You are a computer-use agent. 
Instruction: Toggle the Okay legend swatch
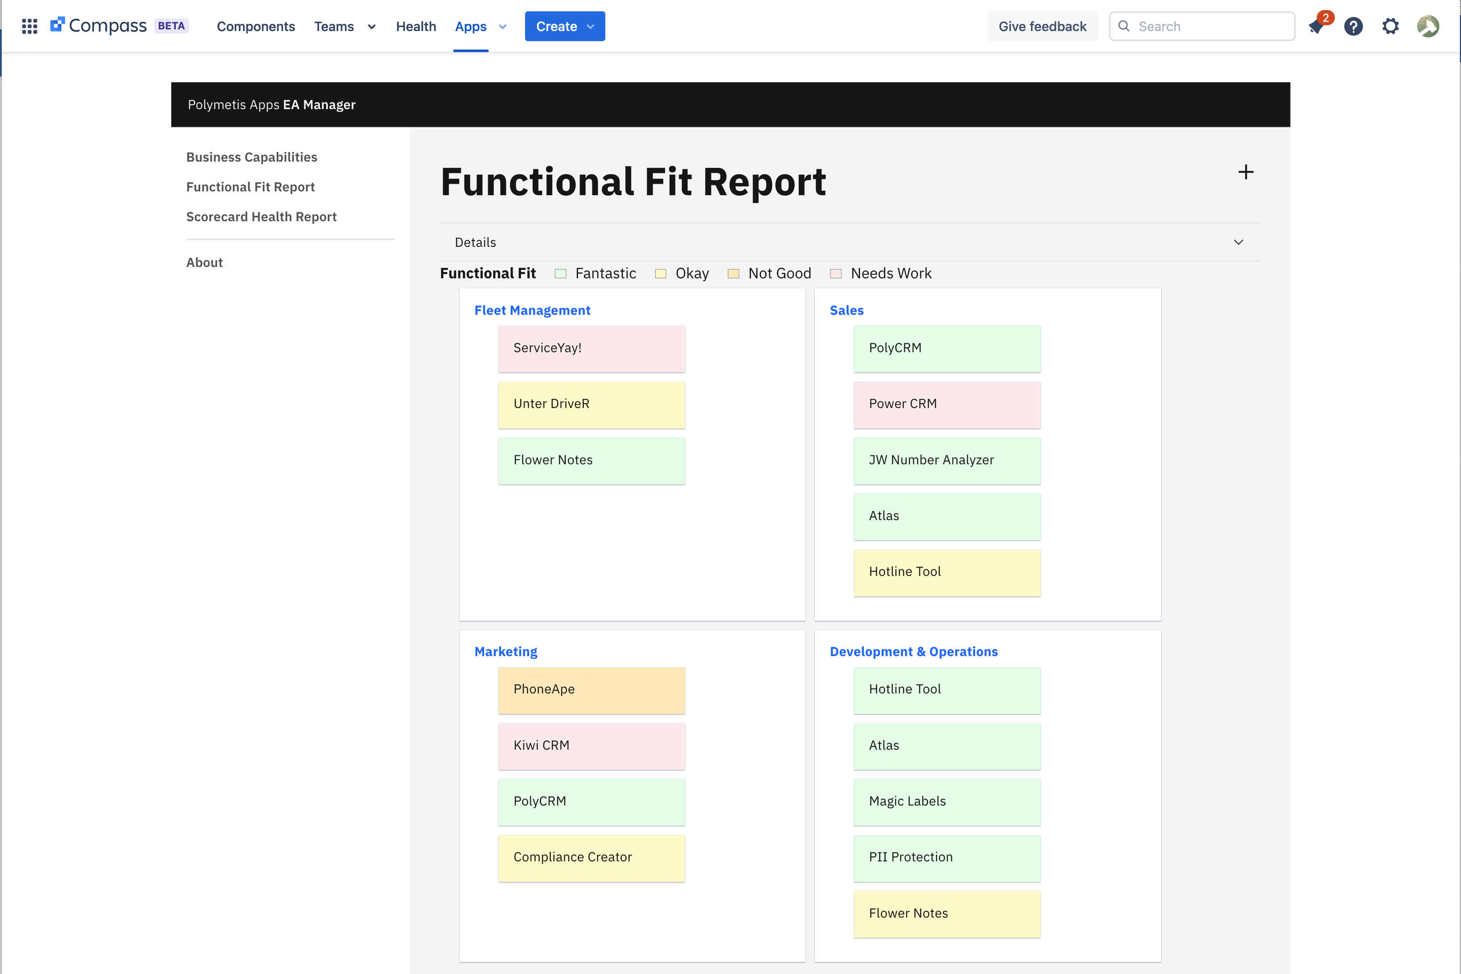660,274
